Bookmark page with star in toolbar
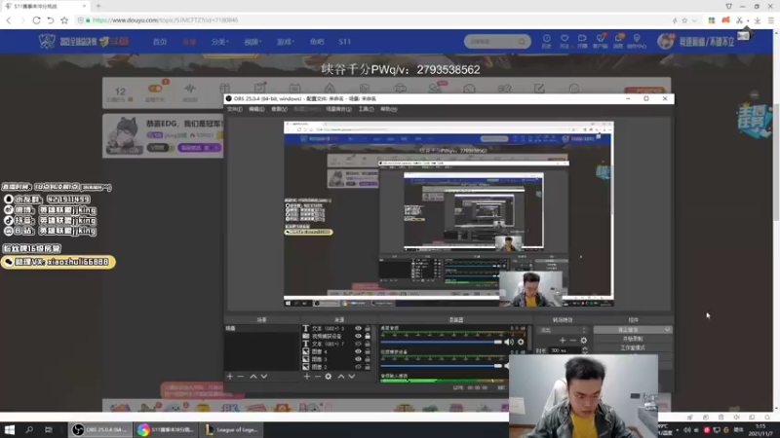The width and height of the screenshot is (780, 438). (64, 20)
